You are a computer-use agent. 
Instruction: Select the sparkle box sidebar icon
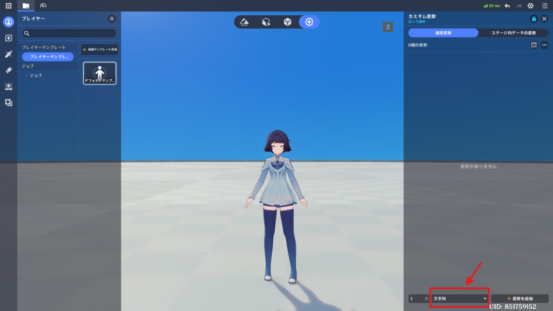9,86
